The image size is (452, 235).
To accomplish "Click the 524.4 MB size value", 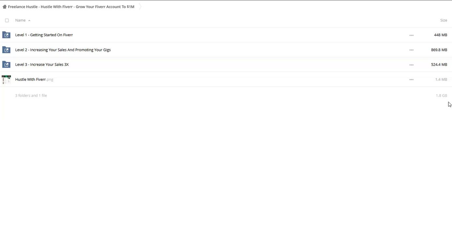I will point(439,65).
